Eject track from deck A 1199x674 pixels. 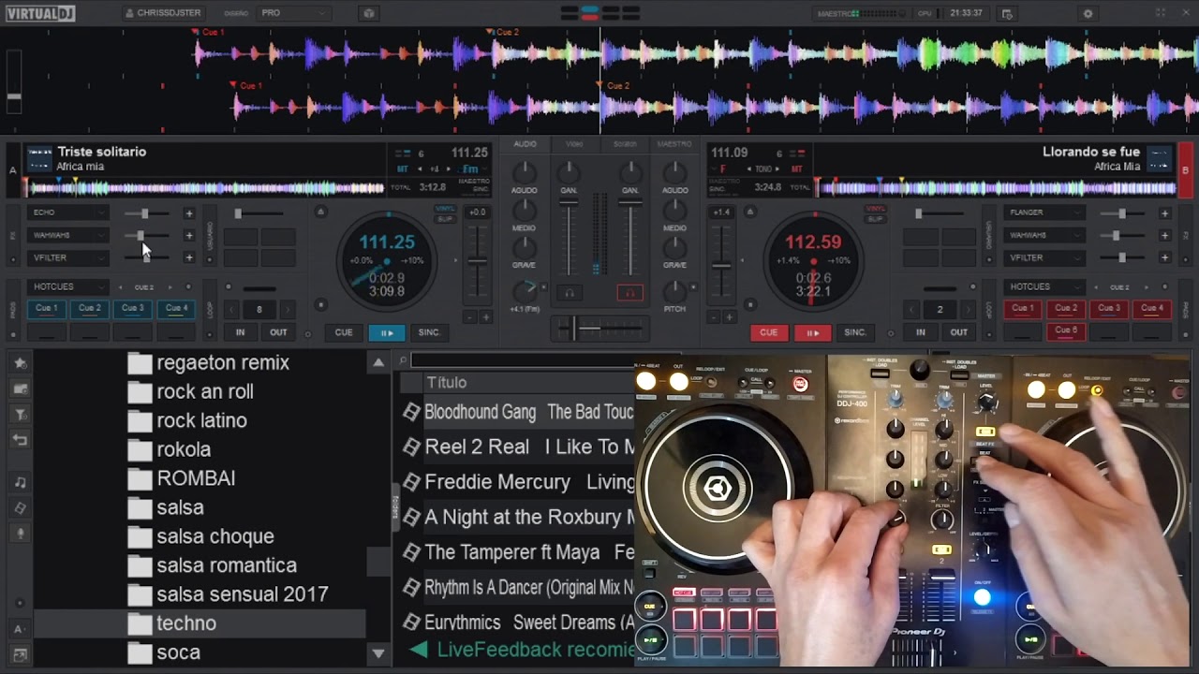point(320,212)
